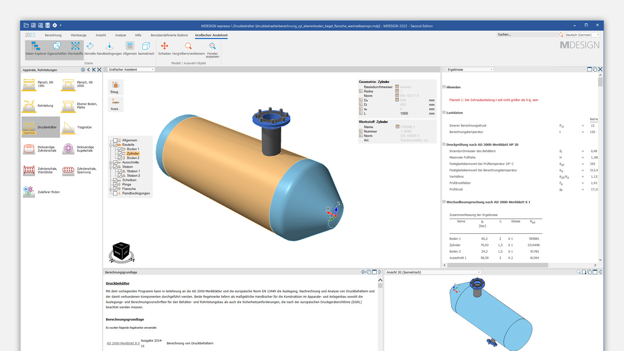The image size is (624, 351).
Task: Uncheck the Boden 1 checkbox
Action: pos(119,149)
